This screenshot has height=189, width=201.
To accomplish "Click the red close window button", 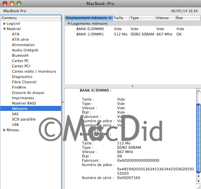I will point(5,4).
